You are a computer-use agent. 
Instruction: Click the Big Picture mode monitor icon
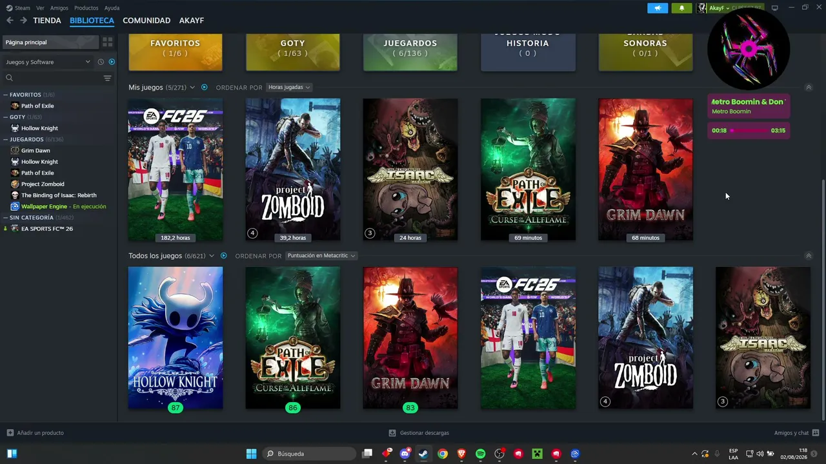tap(775, 8)
